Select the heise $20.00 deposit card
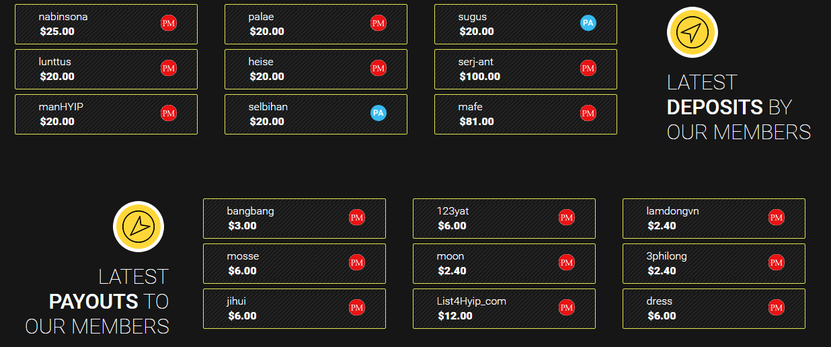 pos(316,69)
